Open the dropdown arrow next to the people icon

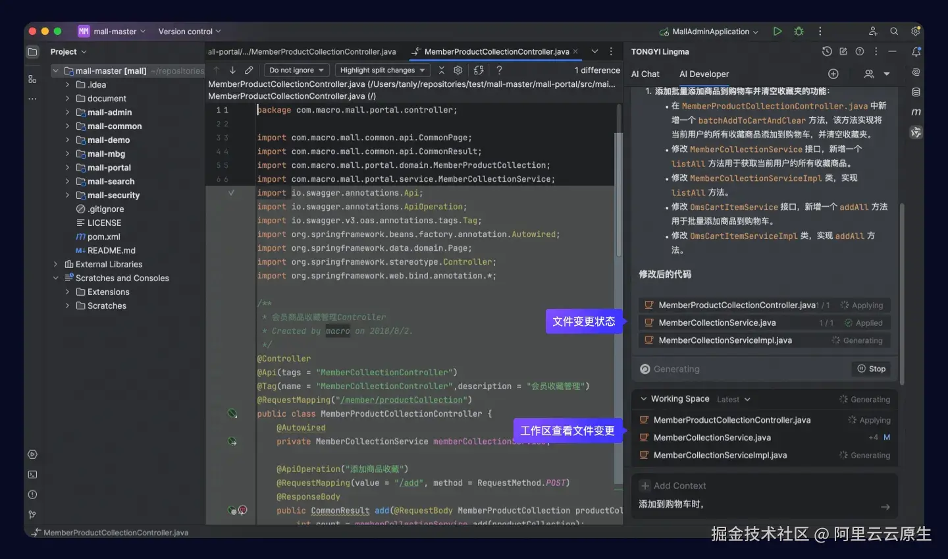coord(887,74)
